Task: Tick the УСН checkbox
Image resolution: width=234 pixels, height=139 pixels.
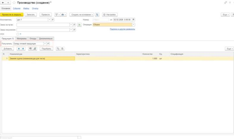Action: [18, 34]
